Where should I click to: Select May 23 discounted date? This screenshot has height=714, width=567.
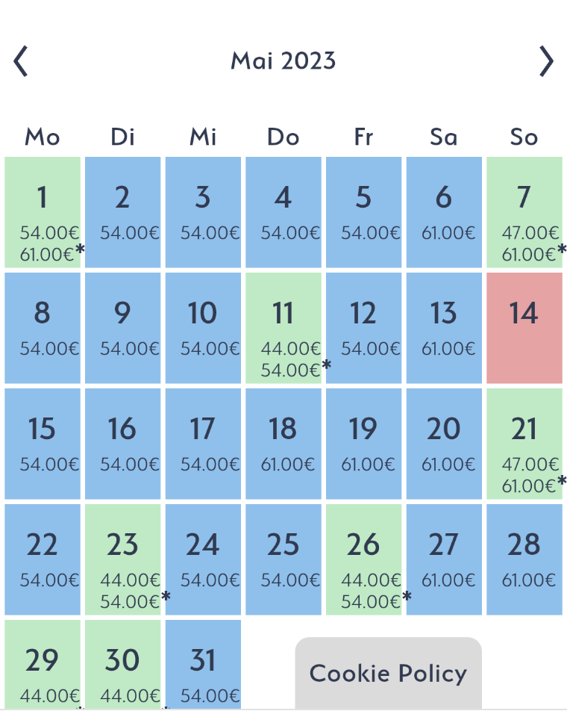123,559
